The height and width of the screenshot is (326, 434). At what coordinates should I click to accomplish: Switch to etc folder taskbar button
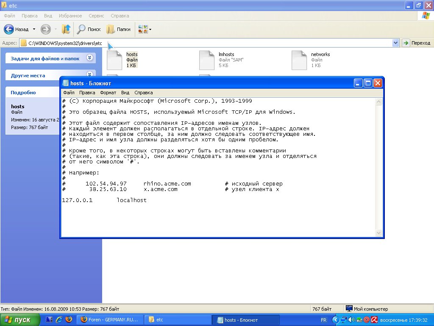[178, 320]
